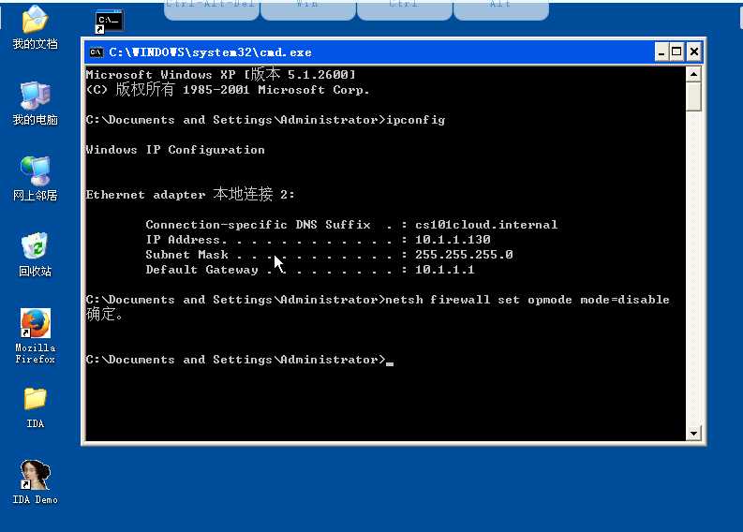743x532 pixels.
Task: Open the cmd window system menu icon
Action: (x=97, y=52)
